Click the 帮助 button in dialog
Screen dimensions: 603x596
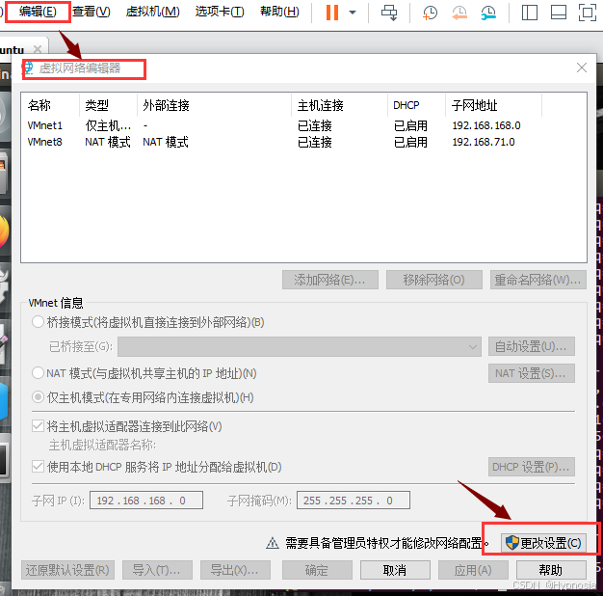(551, 570)
